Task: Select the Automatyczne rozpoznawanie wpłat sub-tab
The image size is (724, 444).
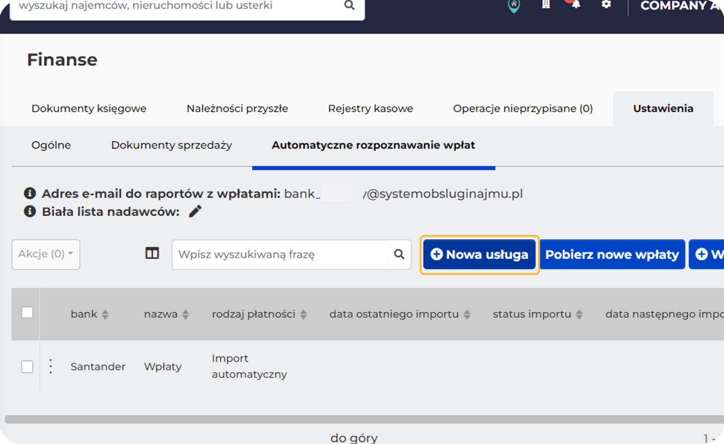Action: click(373, 145)
